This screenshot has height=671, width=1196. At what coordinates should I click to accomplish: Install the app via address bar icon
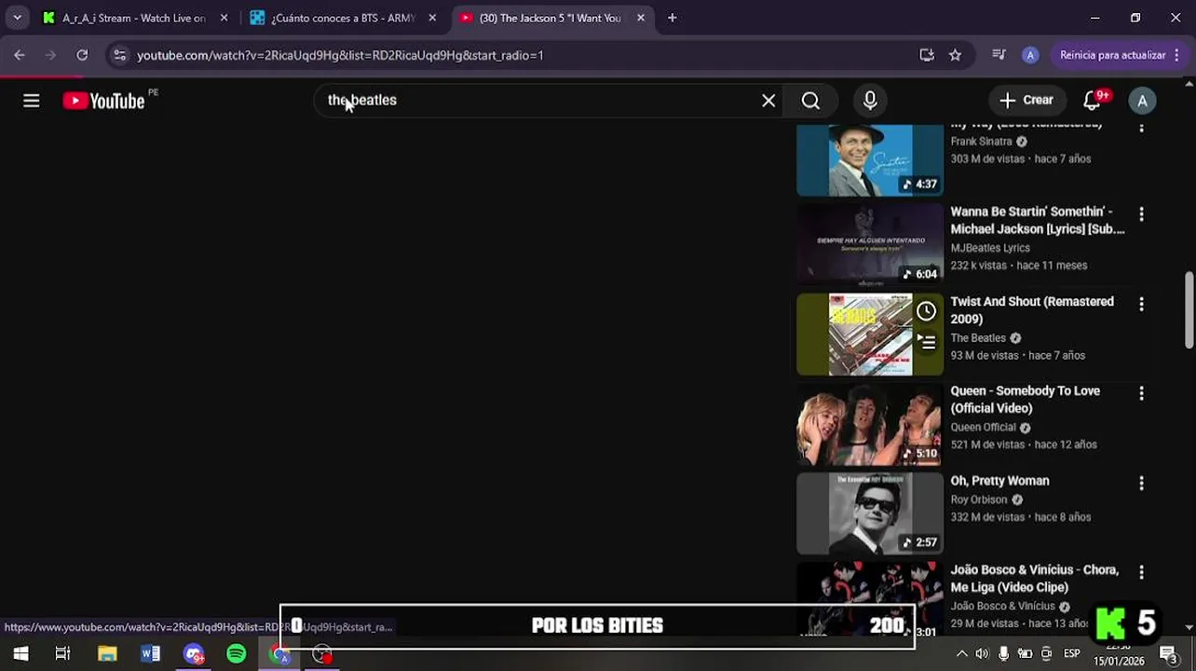(927, 55)
